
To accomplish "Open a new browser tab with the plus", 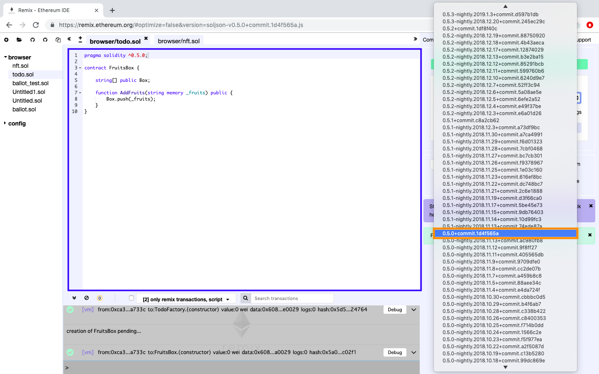I will (112, 10).
